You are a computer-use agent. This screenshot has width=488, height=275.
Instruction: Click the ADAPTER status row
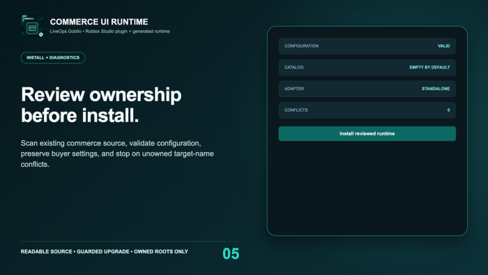coord(367,89)
